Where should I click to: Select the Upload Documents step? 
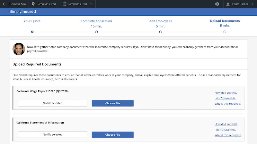[x=225, y=21]
